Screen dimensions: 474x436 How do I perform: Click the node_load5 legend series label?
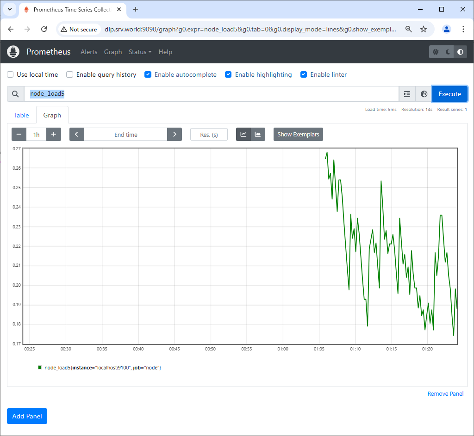(x=103, y=368)
